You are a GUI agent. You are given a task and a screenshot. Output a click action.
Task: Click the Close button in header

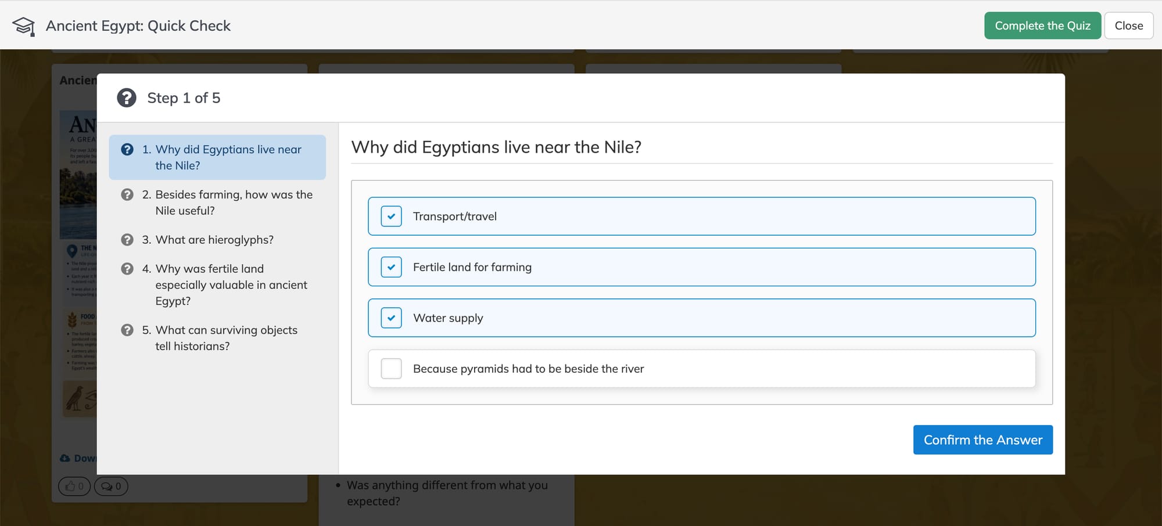click(1128, 26)
